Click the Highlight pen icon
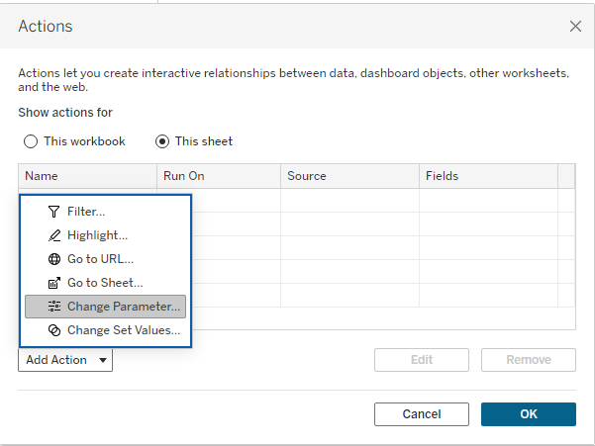 pyautogui.click(x=54, y=235)
